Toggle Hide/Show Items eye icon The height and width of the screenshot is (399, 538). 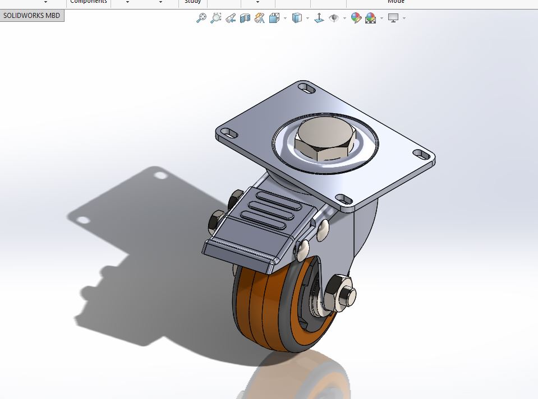pos(334,18)
